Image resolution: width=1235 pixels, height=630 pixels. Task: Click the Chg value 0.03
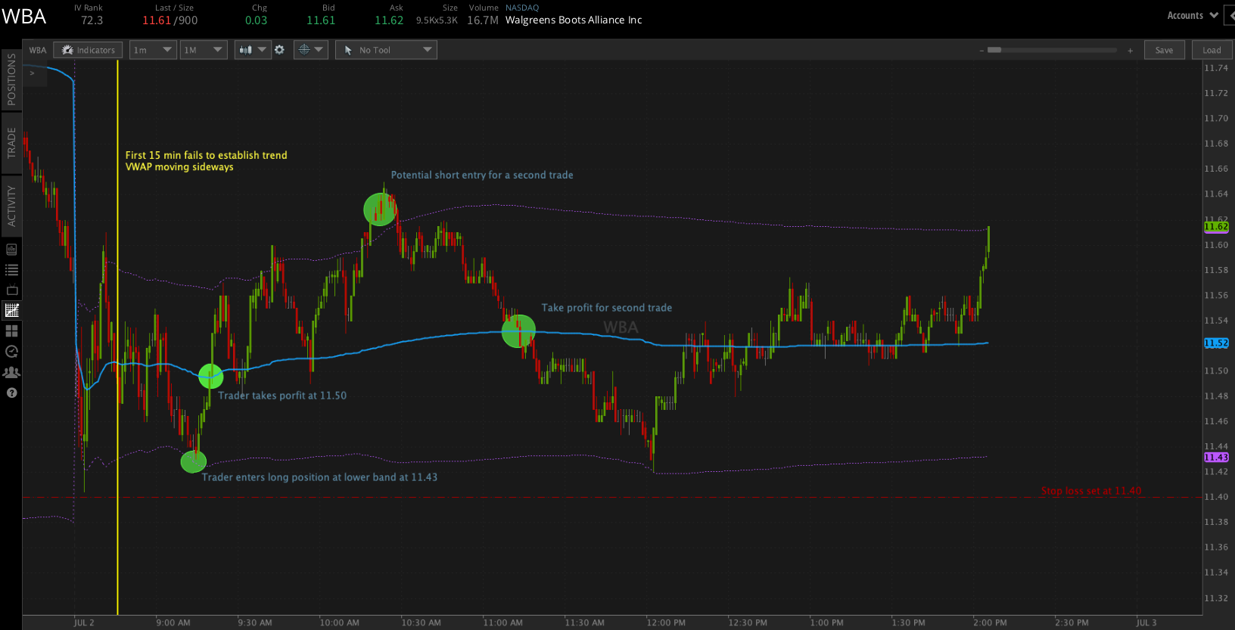256,20
